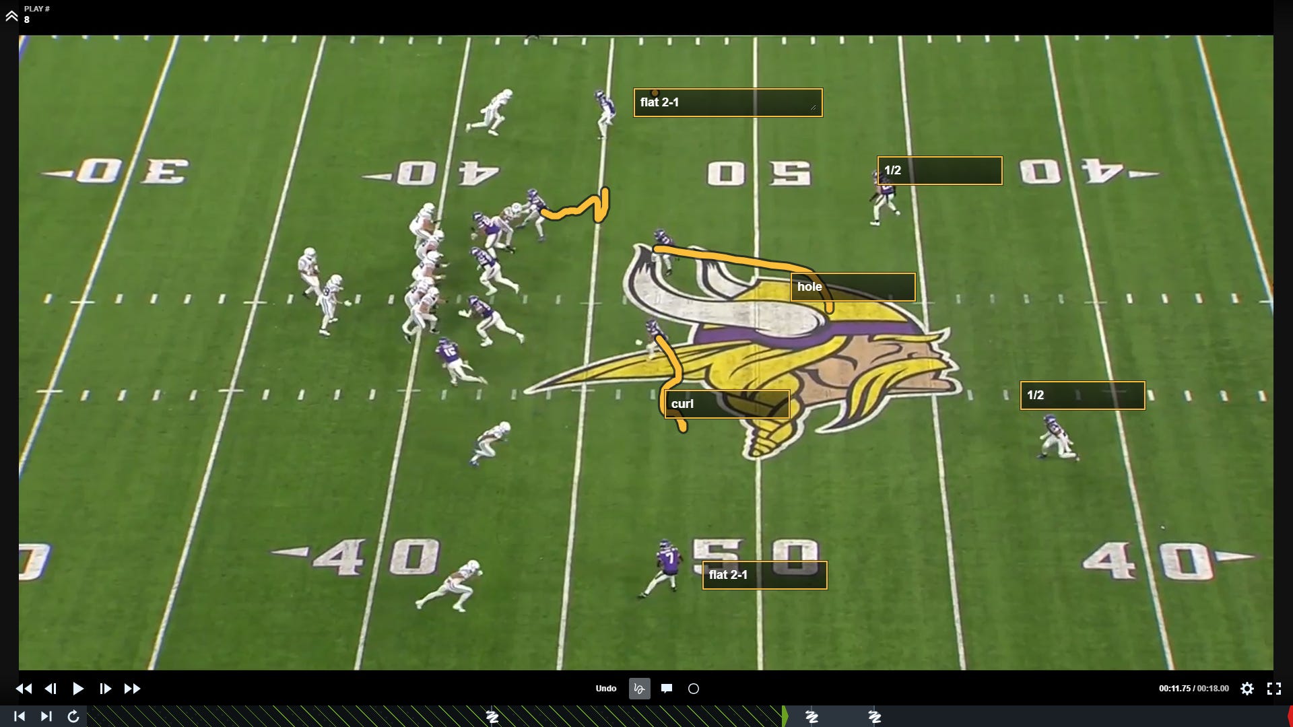
Task: Skip to the next clip
Action: tap(46, 716)
